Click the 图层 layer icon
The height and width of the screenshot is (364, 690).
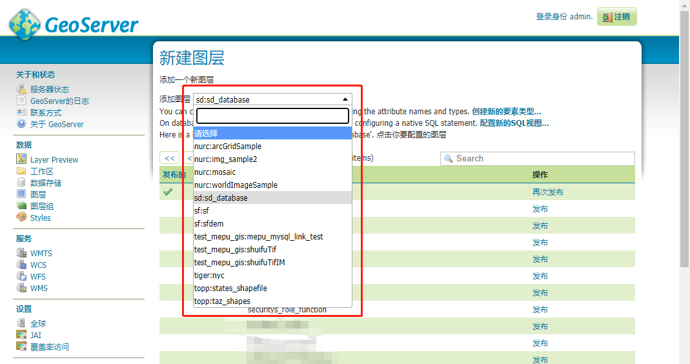pos(21,194)
